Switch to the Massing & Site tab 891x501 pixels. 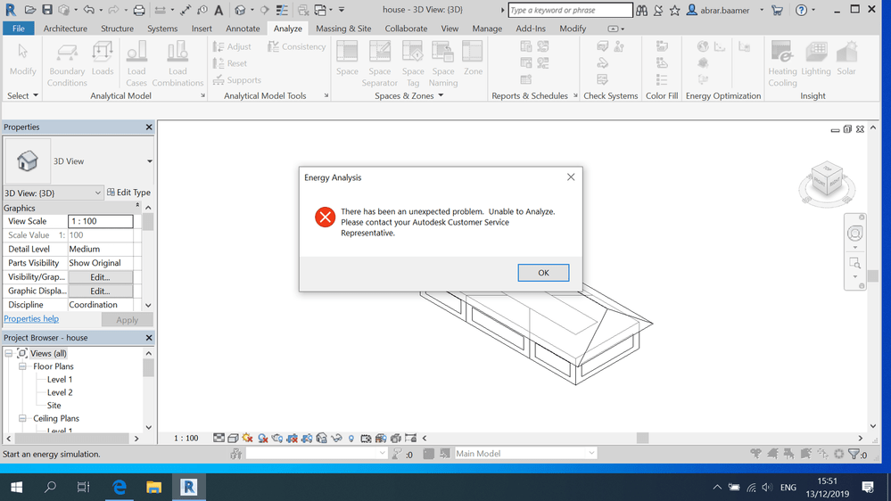[x=343, y=29]
